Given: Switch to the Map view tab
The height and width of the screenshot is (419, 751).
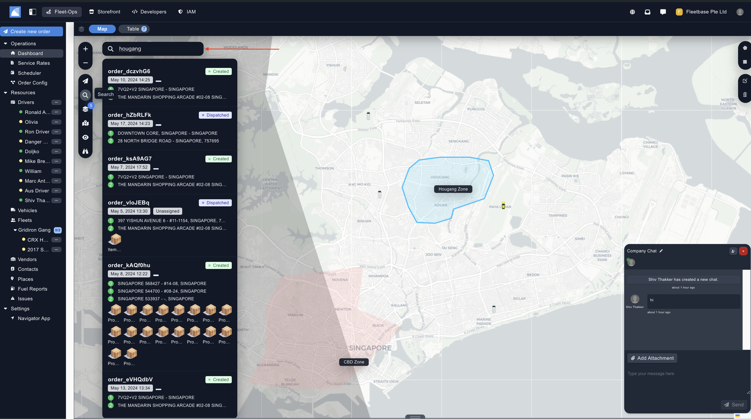Looking at the screenshot, I should tap(102, 29).
